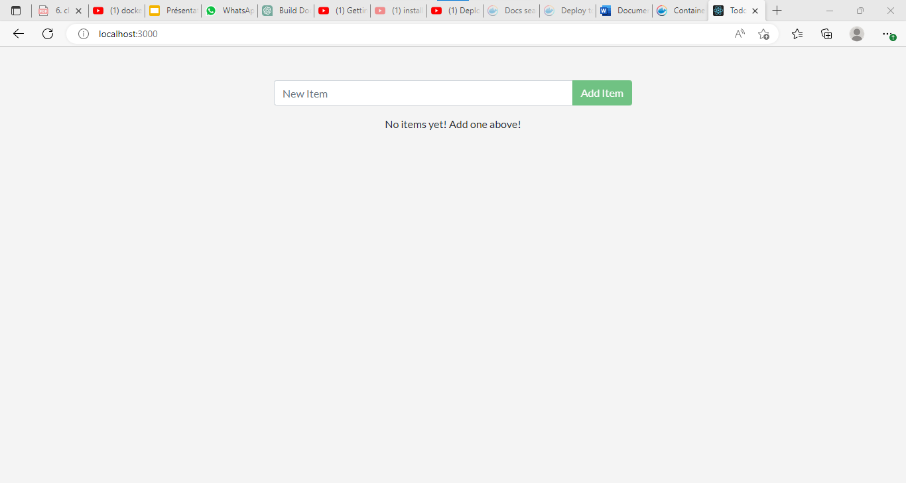Open Settings and more menu

[x=887, y=34]
